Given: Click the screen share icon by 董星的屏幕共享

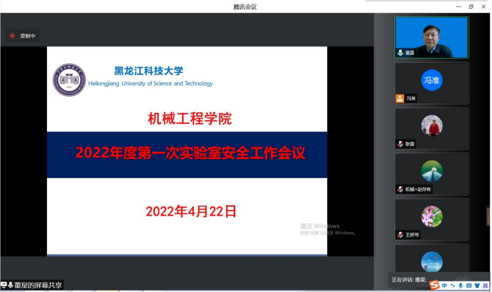Looking at the screenshot, I should (x=4, y=285).
